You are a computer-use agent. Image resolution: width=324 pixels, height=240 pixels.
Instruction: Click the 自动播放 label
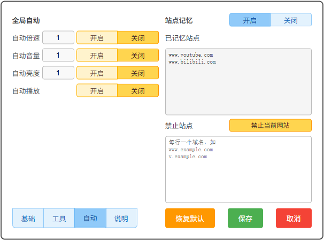tap(26, 91)
